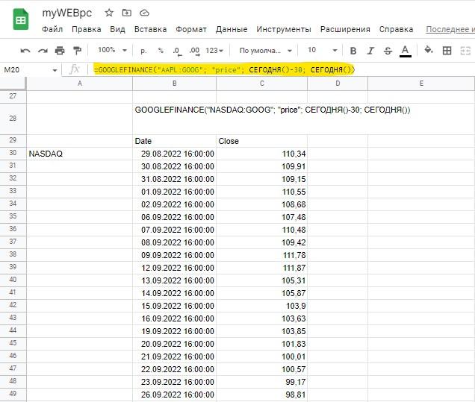Select cell with 15.09.2022 16:00:00
The width and height of the screenshot is (475, 402).
point(175,306)
